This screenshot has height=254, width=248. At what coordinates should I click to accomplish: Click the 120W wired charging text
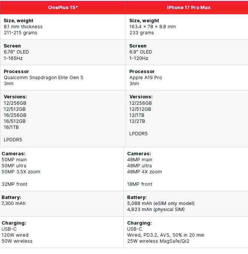coord(16,235)
